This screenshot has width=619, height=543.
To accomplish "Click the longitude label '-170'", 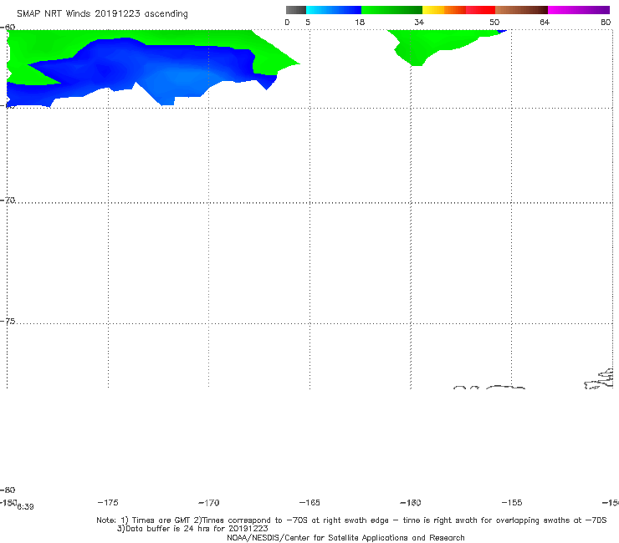I will (x=209, y=502).
